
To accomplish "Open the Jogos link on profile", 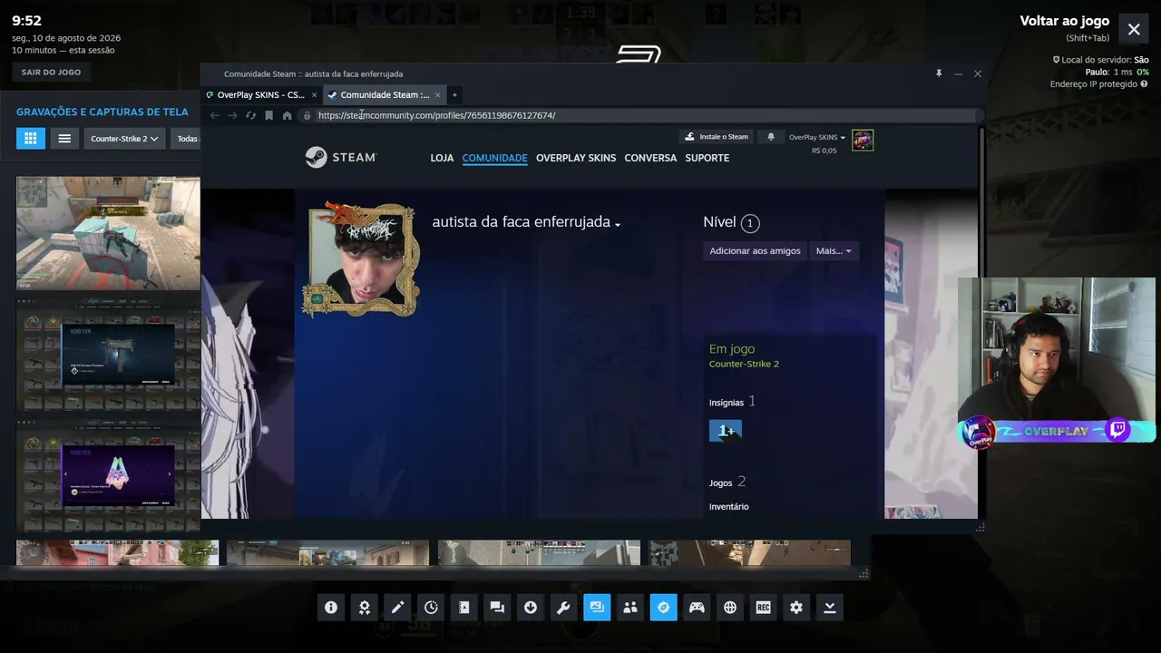I will (720, 483).
